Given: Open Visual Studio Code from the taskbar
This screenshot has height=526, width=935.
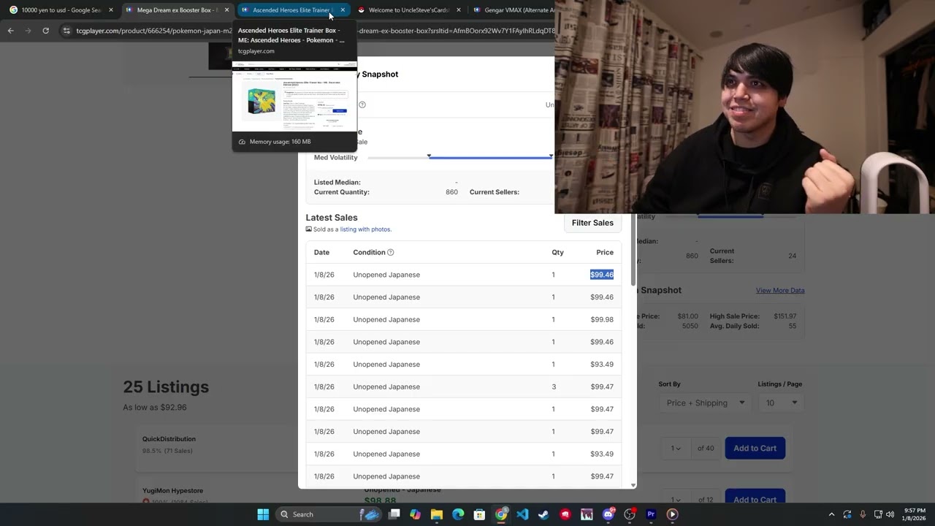Looking at the screenshot, I should click(522, 514).
